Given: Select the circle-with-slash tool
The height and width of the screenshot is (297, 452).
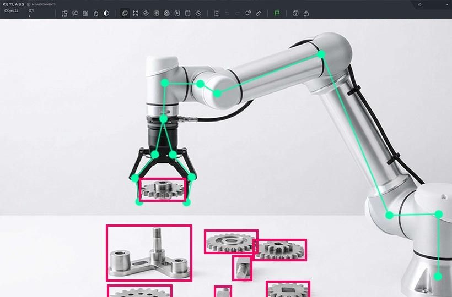Looking at the screenshot, I should [x=146, y=13].
